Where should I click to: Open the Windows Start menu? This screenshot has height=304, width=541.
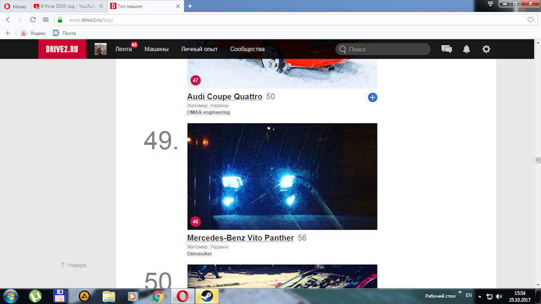coord(10,297)
